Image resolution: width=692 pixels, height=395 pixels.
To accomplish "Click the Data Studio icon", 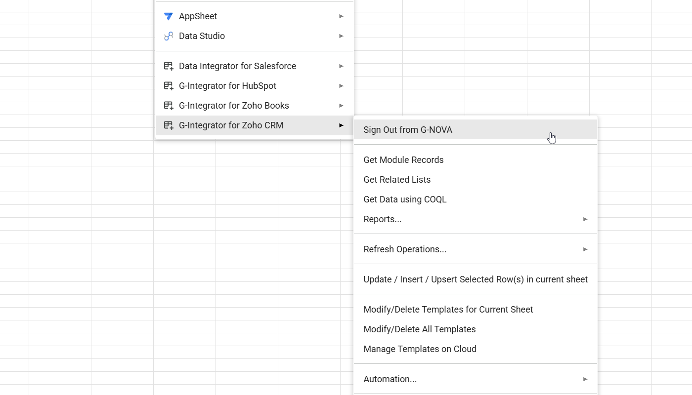I will point(169,36).
